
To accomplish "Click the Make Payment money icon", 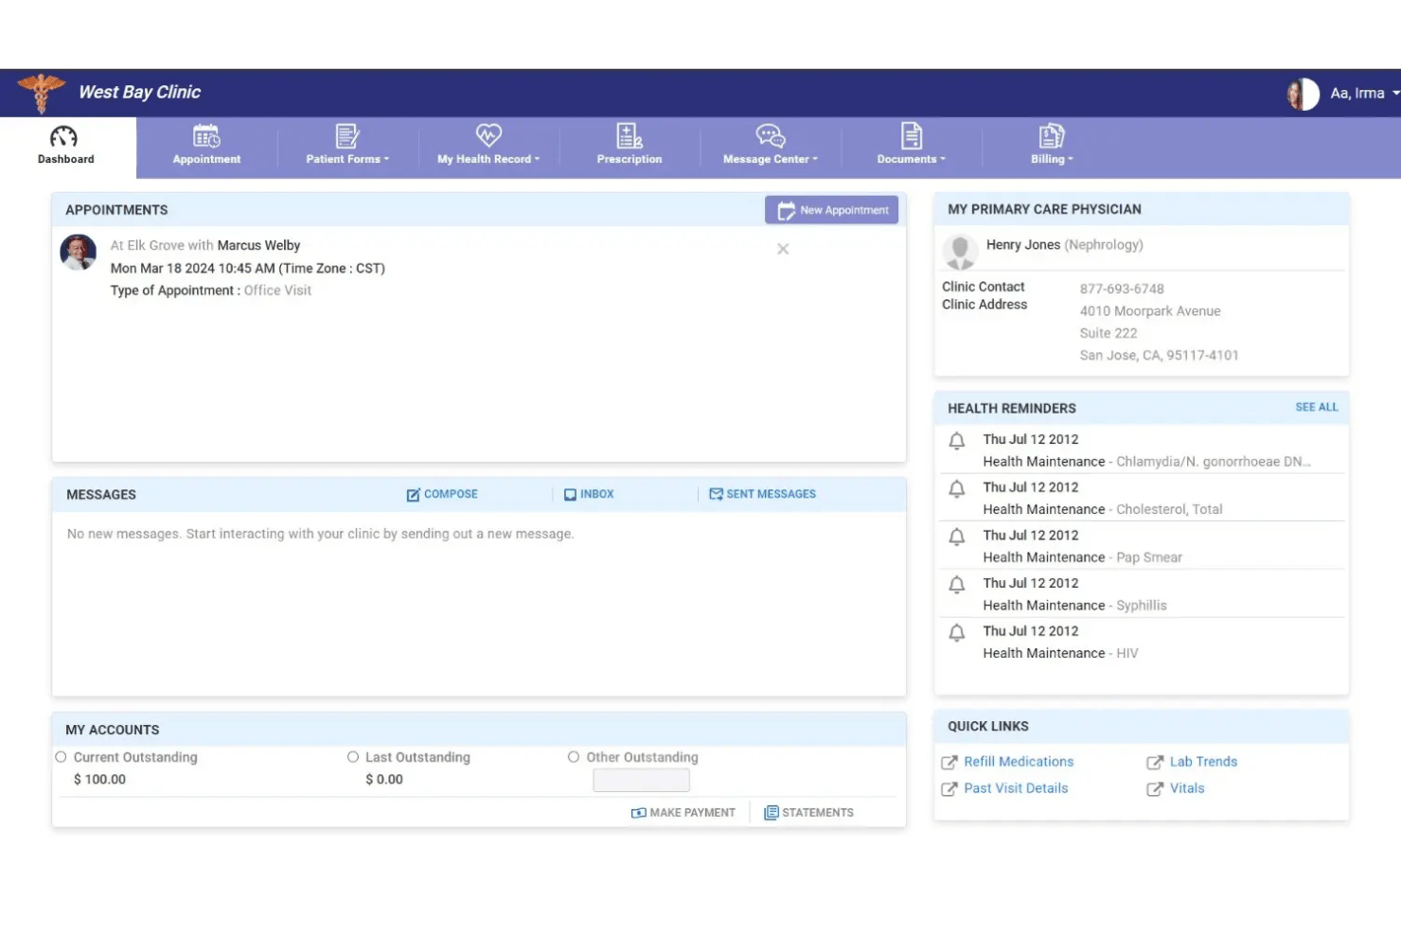I will (639, 813).
